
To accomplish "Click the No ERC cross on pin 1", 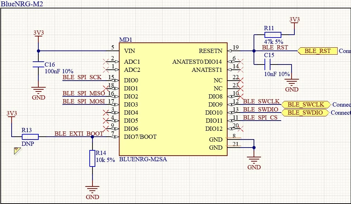I will tap(106, 70).
